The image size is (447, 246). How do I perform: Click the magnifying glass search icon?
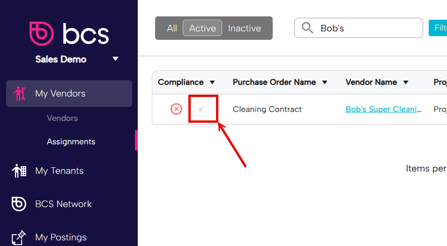pos(307,28)
